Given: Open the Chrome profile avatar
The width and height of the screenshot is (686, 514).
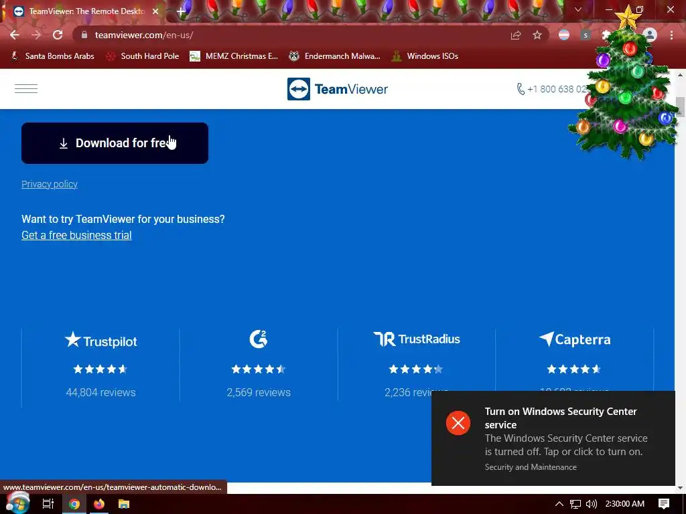Looking at the screenshot, I should [x=650, y=35].
